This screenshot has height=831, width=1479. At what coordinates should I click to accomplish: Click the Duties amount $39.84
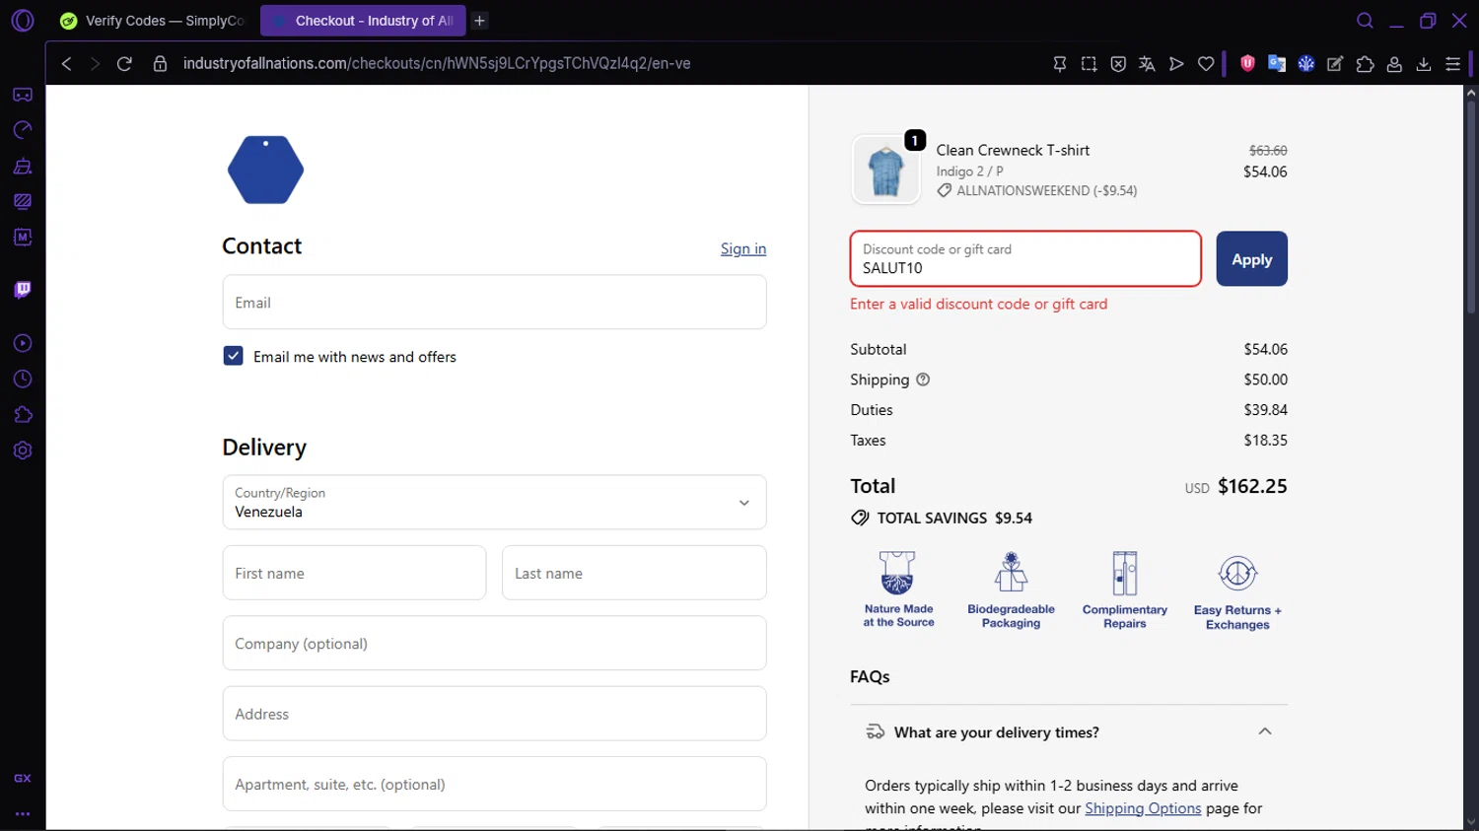(1265, 410)
